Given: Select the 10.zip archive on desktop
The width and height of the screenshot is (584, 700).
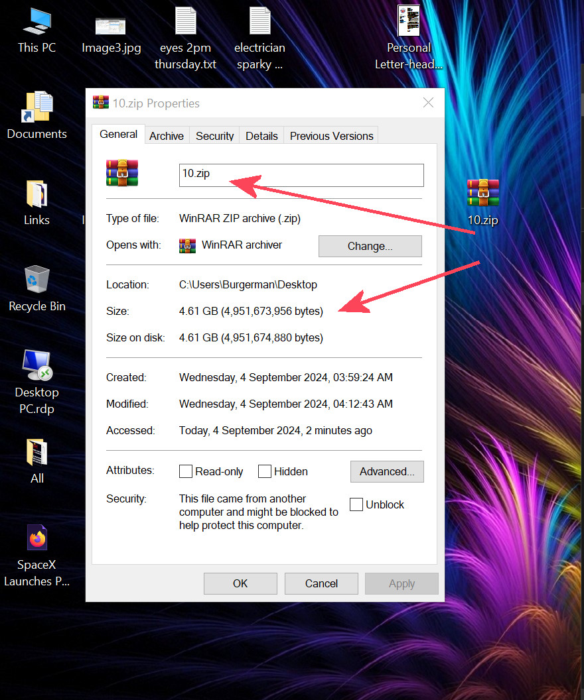Looking at the screenshot, I should pyautogui.click(x=482, y=194).
